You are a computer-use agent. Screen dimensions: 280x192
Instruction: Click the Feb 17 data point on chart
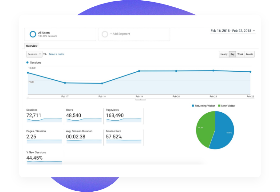pos(65,83)
